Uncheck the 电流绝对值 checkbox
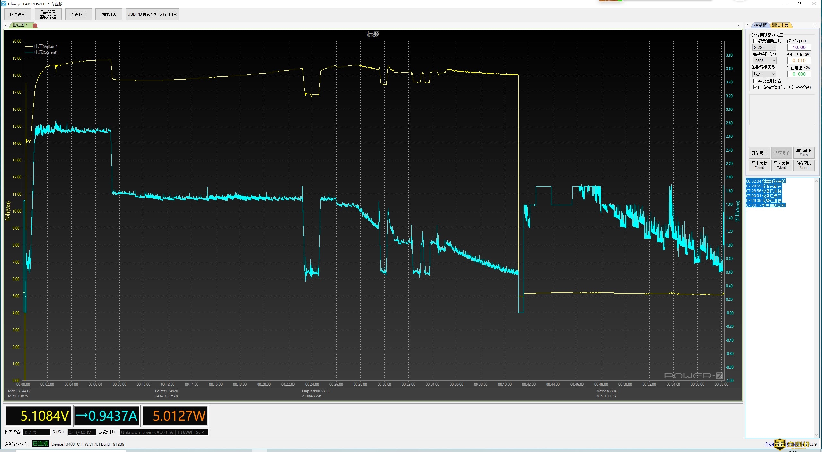The width and height of the screenshot is (822, 452). point(755,87)
